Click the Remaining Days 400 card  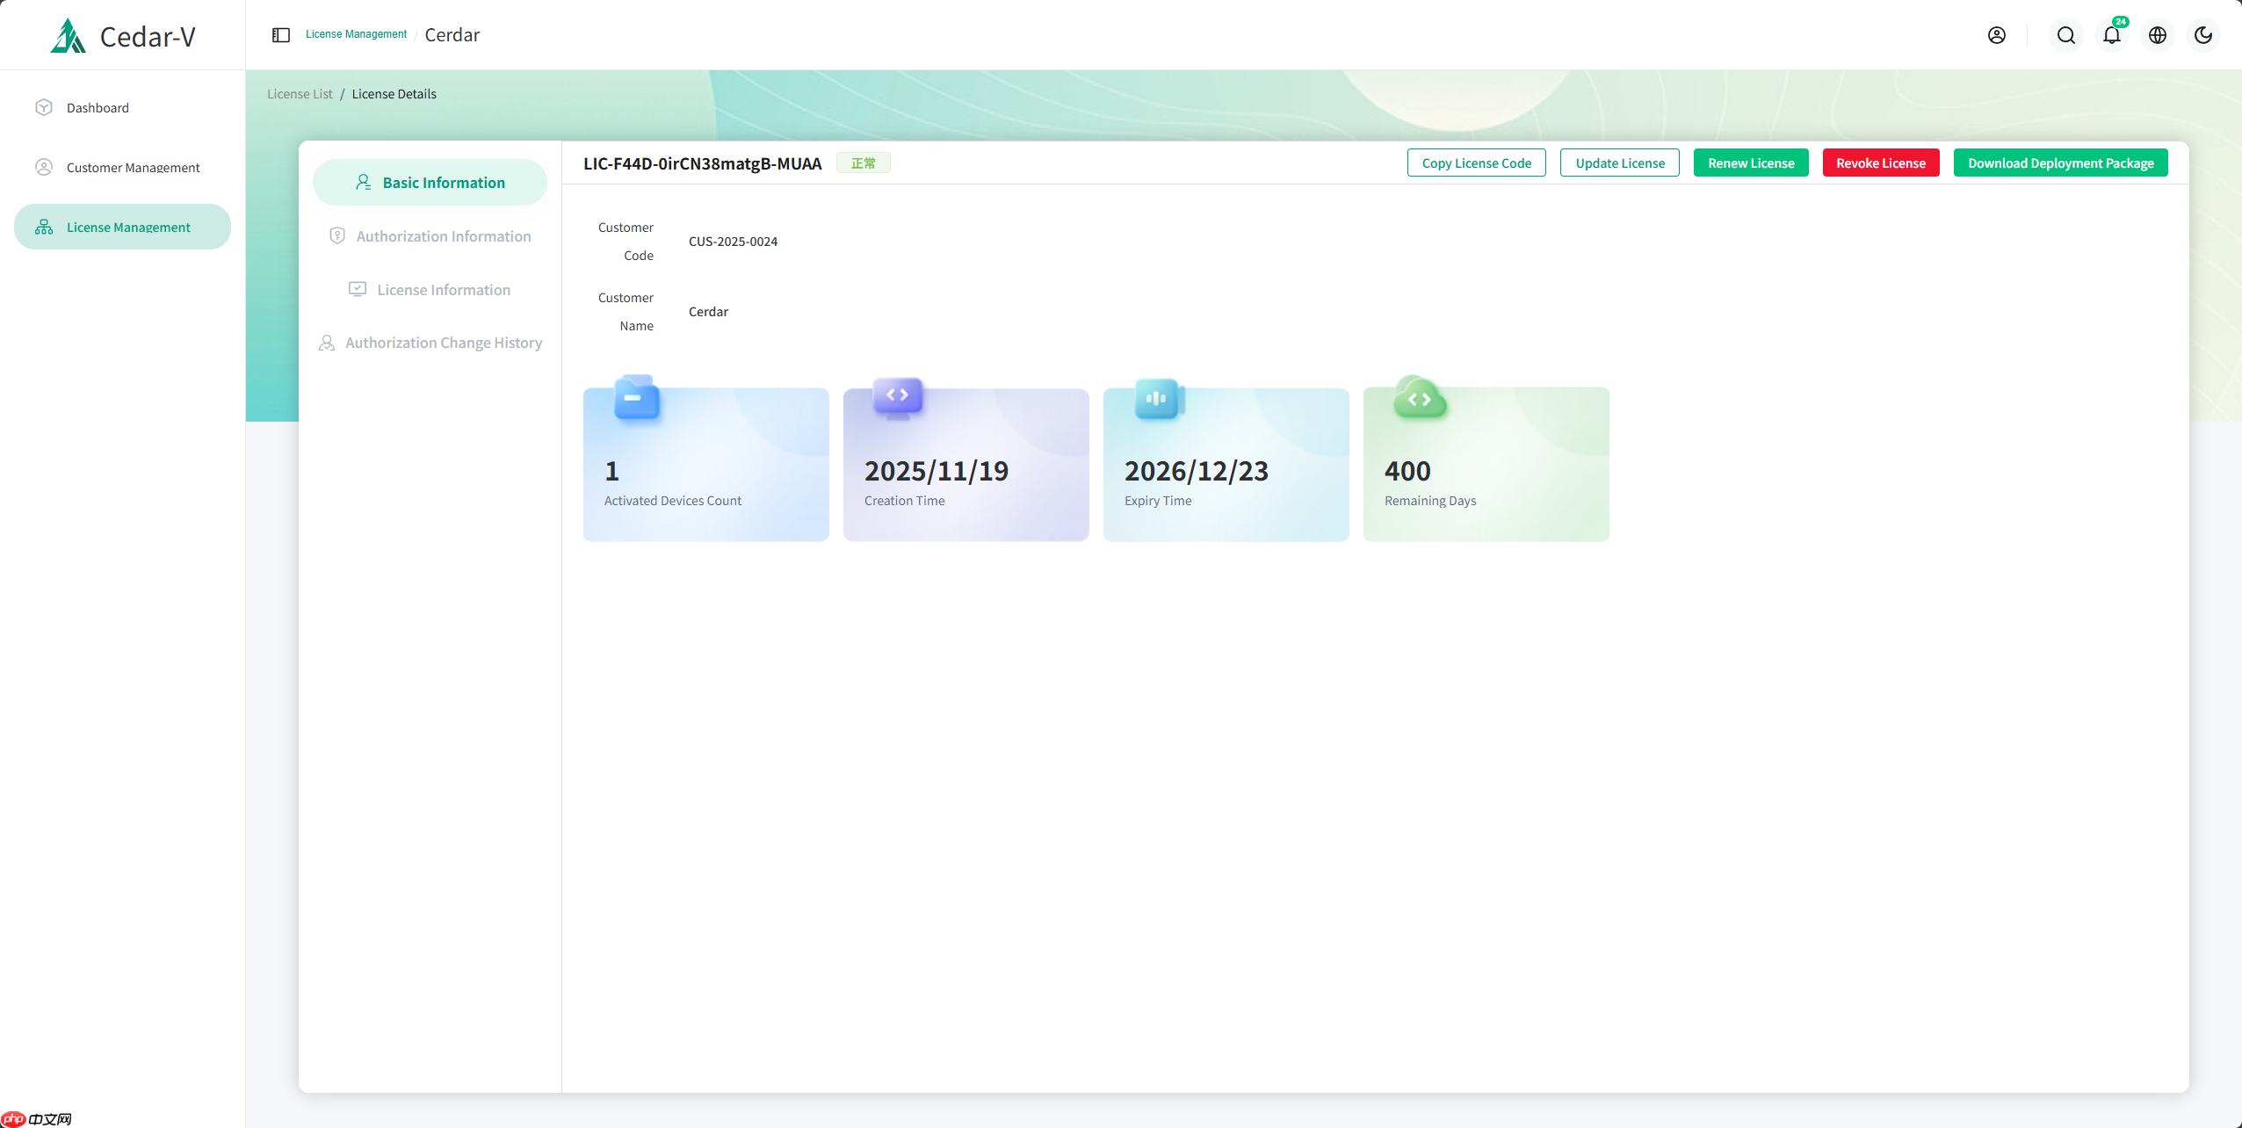(1485, 464)
